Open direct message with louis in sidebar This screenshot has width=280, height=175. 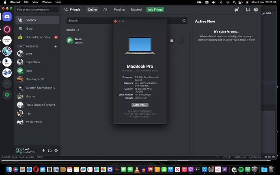tap(37, 71)
